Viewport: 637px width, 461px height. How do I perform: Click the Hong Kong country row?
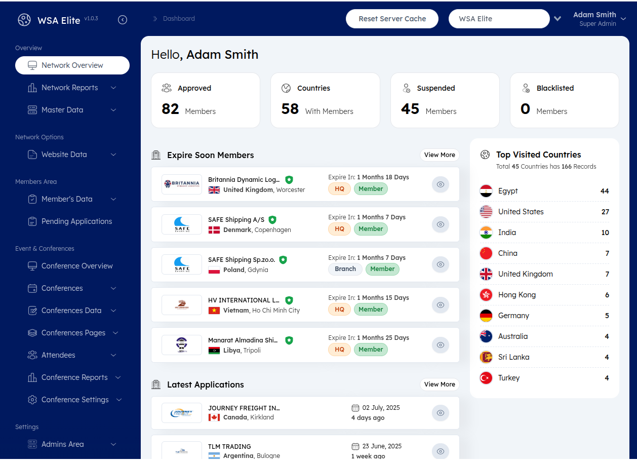[x=544, y=295]
